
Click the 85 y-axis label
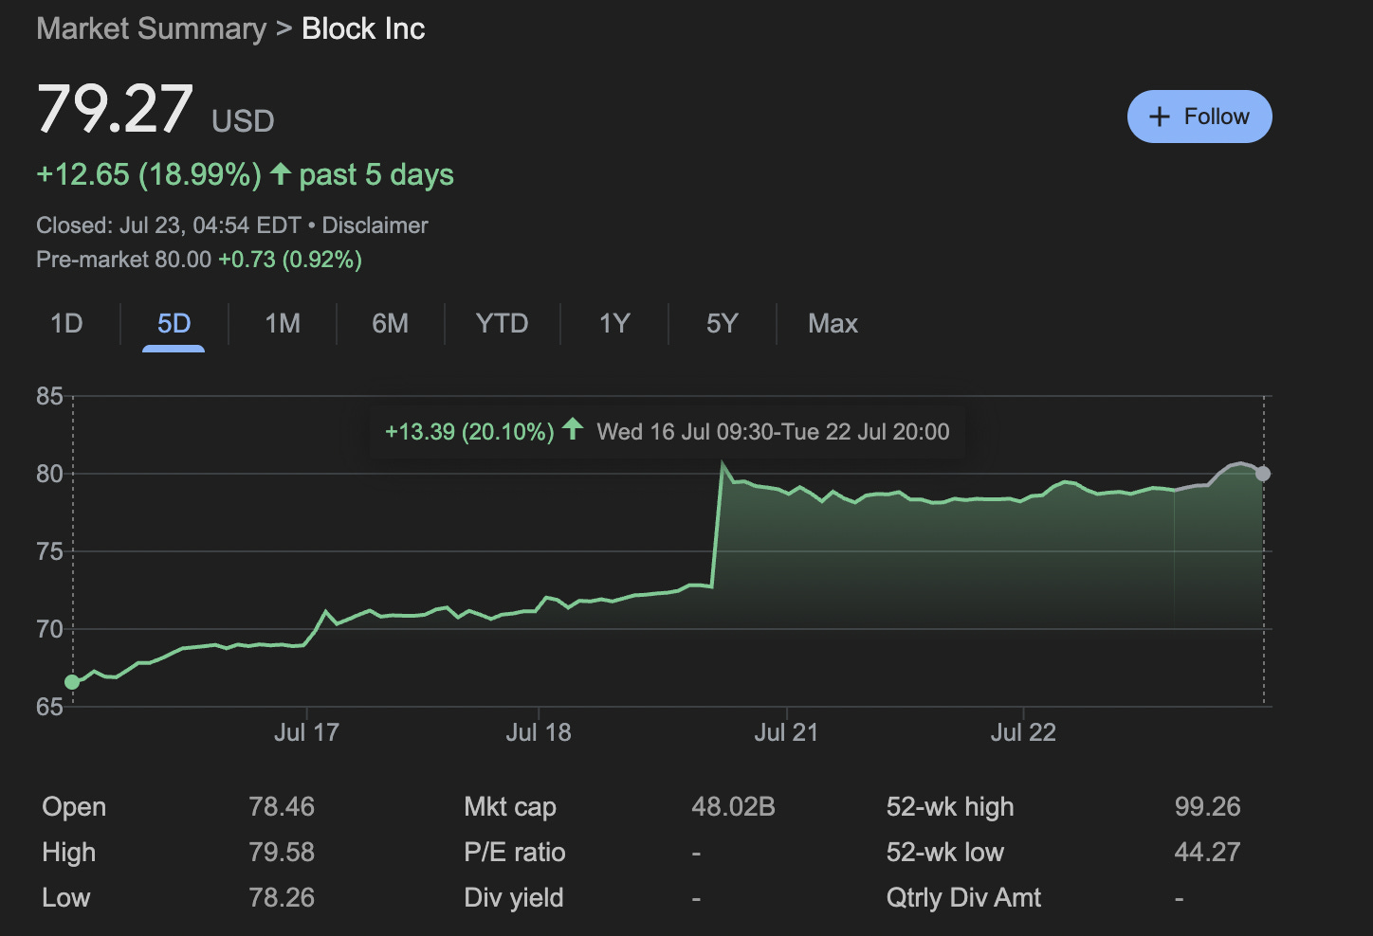49,396
